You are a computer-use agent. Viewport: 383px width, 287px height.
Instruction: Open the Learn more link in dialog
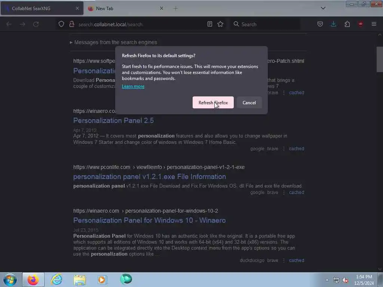133,86
